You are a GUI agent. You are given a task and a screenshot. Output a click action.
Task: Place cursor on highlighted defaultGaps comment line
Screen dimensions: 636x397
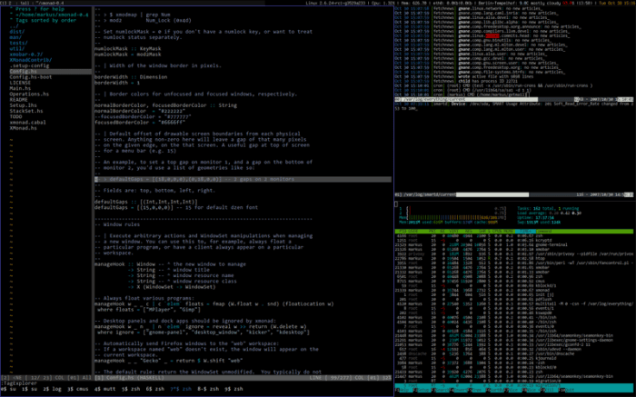(243, 179)
